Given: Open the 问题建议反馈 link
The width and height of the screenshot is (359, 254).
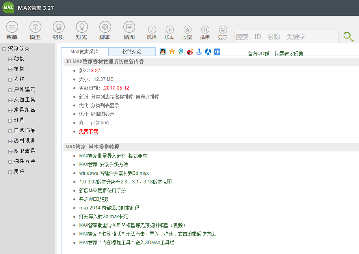Looking at the screenshot, I should pos(289,54).
